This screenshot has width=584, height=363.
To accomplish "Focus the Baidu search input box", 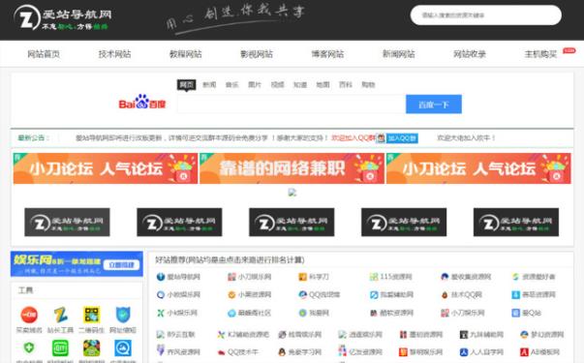I will (x=292, y=105).
